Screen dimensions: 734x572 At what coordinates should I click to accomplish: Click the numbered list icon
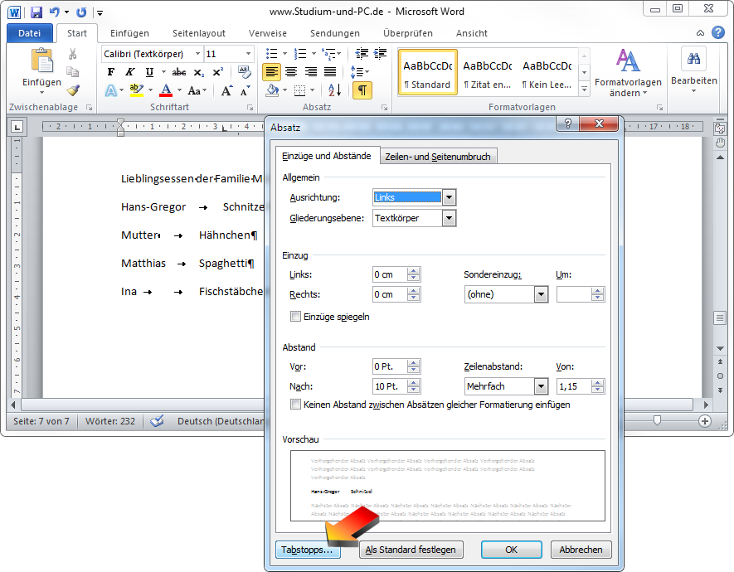299,54
